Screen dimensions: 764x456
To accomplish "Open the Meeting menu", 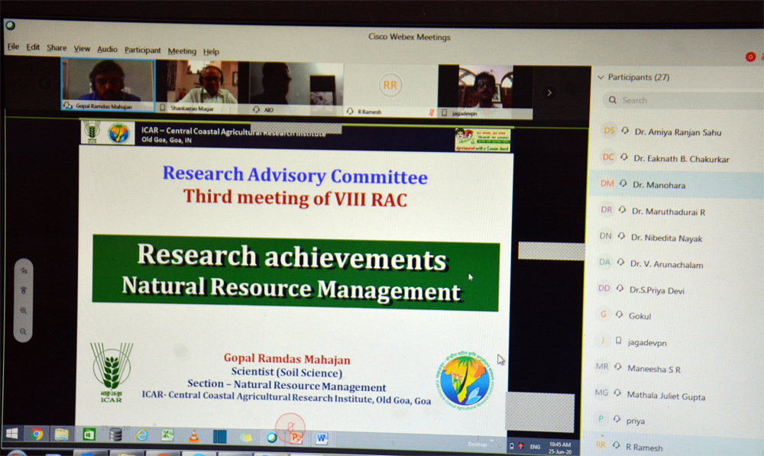I will [x=182, y=50].
